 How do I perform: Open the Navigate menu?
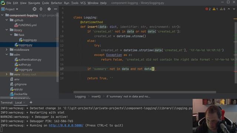[34, 3]
